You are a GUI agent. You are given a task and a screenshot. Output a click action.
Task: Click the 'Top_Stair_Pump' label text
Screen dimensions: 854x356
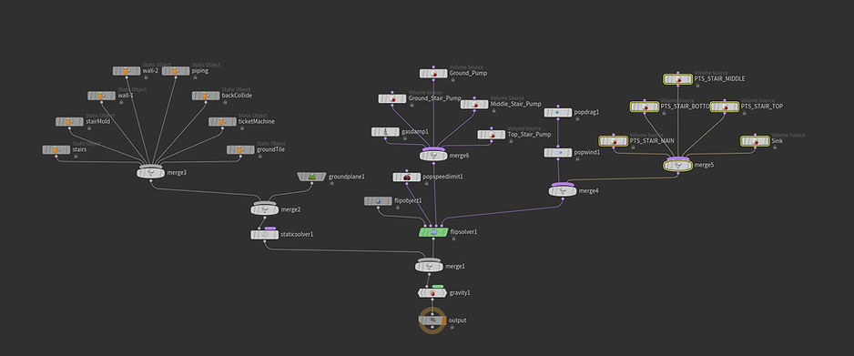click(529, 135)
